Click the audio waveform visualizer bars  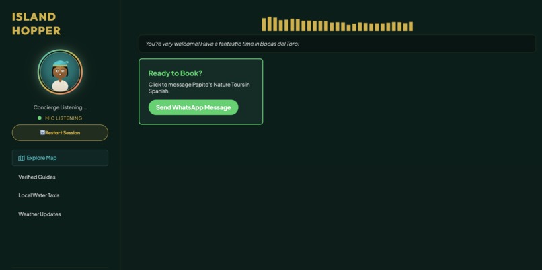pyautogui.click(x=338, y=24)
